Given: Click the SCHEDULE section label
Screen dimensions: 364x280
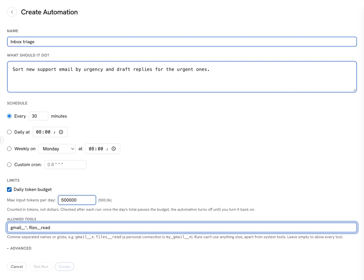Looking at the screenshot, I should point(17,103).
